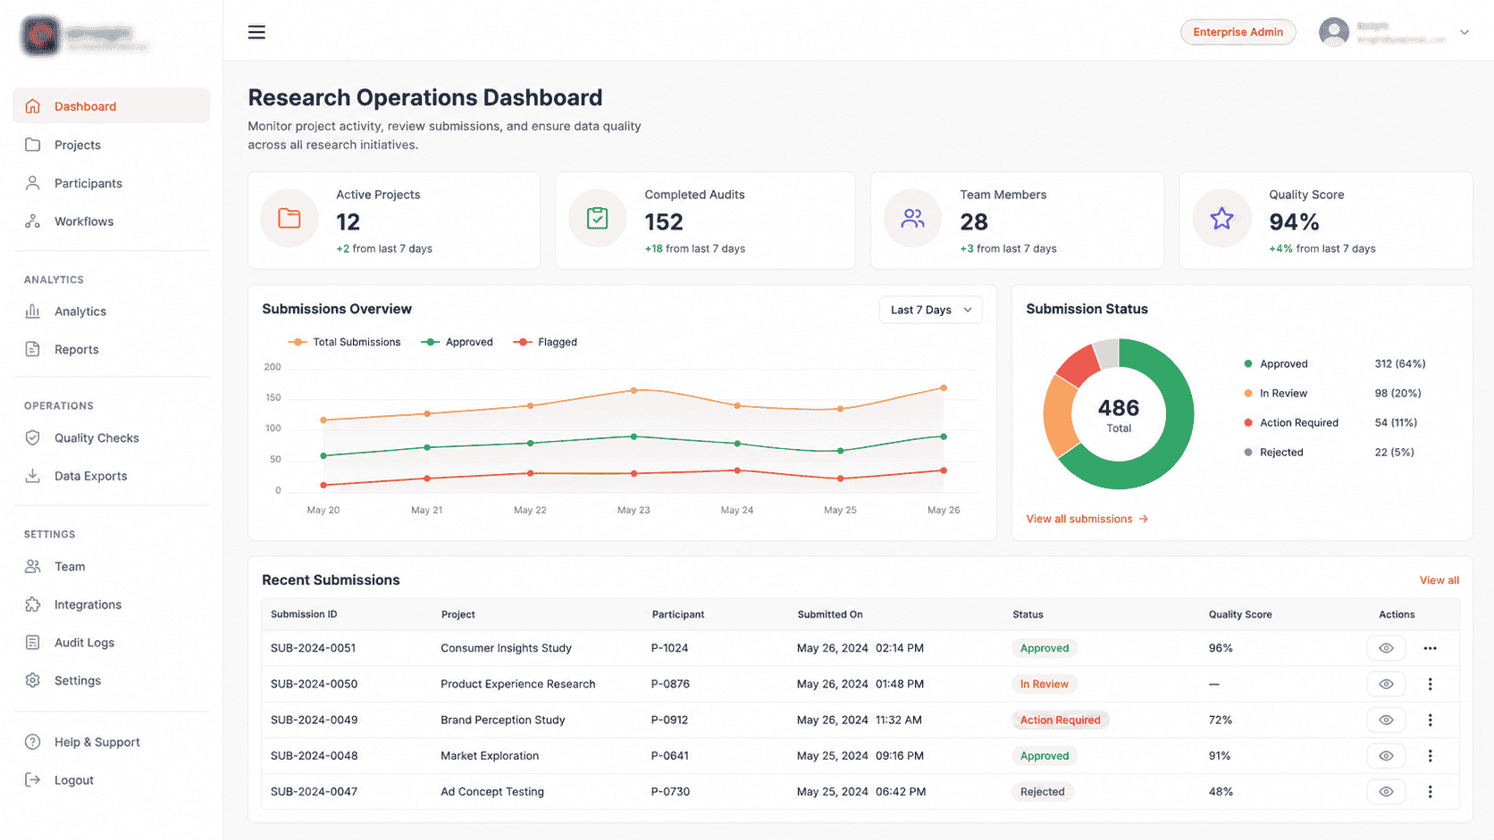Viewport: 1494px width, 840px height.
Task: Click the user avatar in the header
Action: [x=1334, y=32]
